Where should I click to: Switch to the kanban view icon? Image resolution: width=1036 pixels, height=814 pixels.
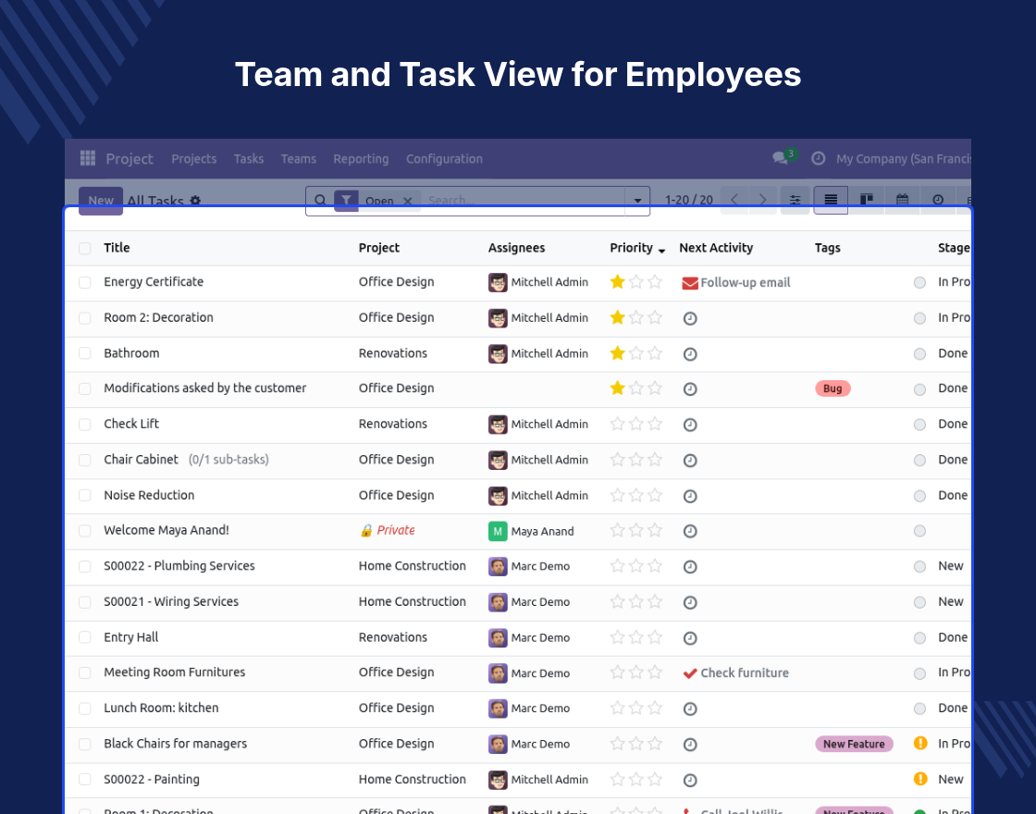click(x=866, y=200)
